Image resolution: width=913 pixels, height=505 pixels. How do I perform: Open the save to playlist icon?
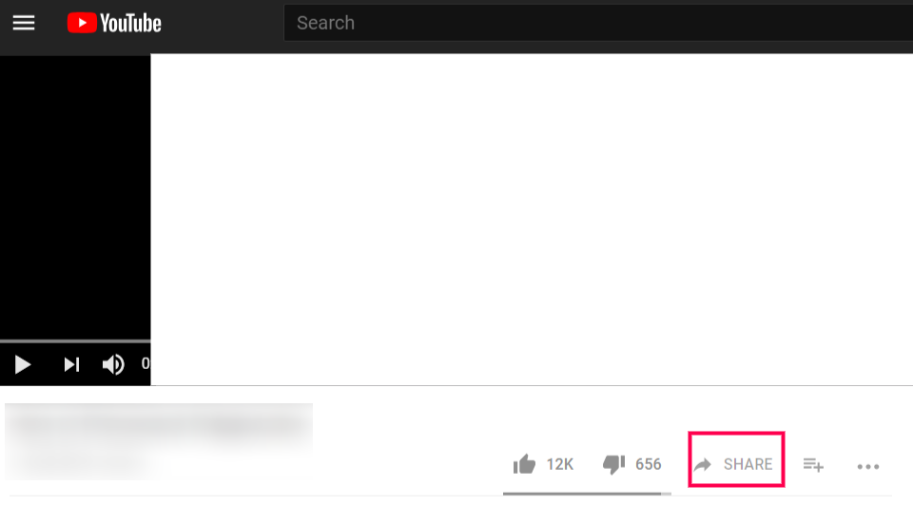coord(813,465)
